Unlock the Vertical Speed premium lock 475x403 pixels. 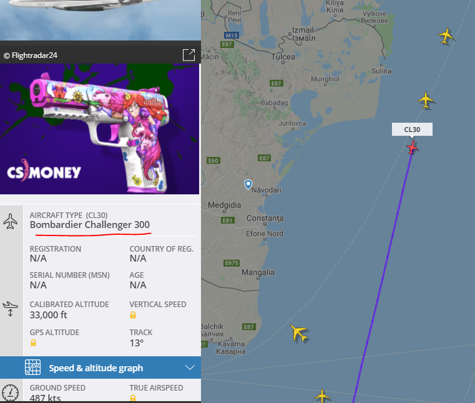[133, 315]
